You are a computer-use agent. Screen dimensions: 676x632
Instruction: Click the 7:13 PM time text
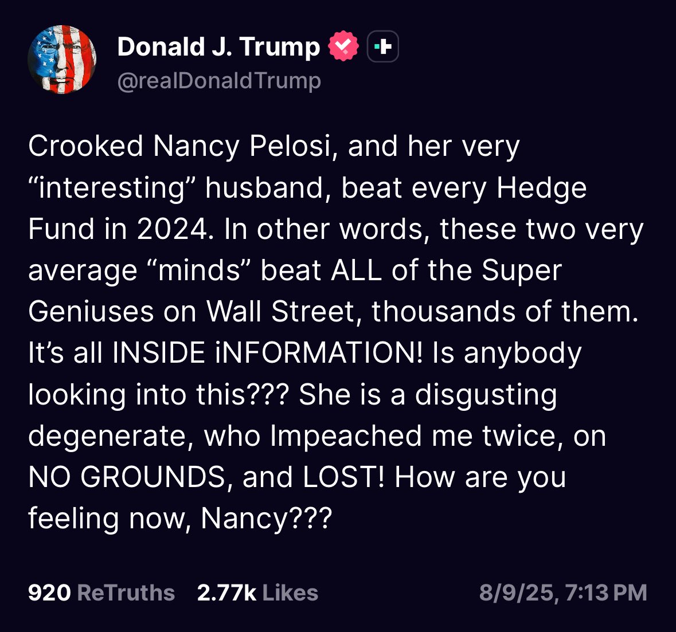click(606, 593)
